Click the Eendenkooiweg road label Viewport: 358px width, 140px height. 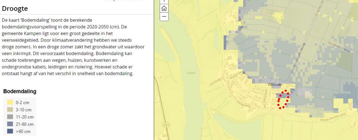click(x=339, y=47)
